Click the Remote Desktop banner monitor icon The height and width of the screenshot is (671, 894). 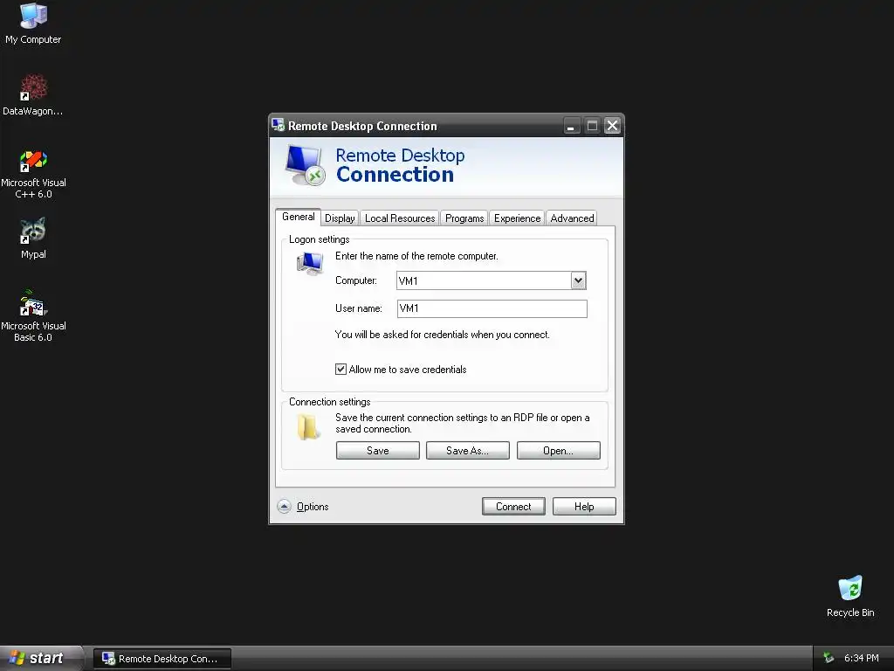tap(305, 165)
